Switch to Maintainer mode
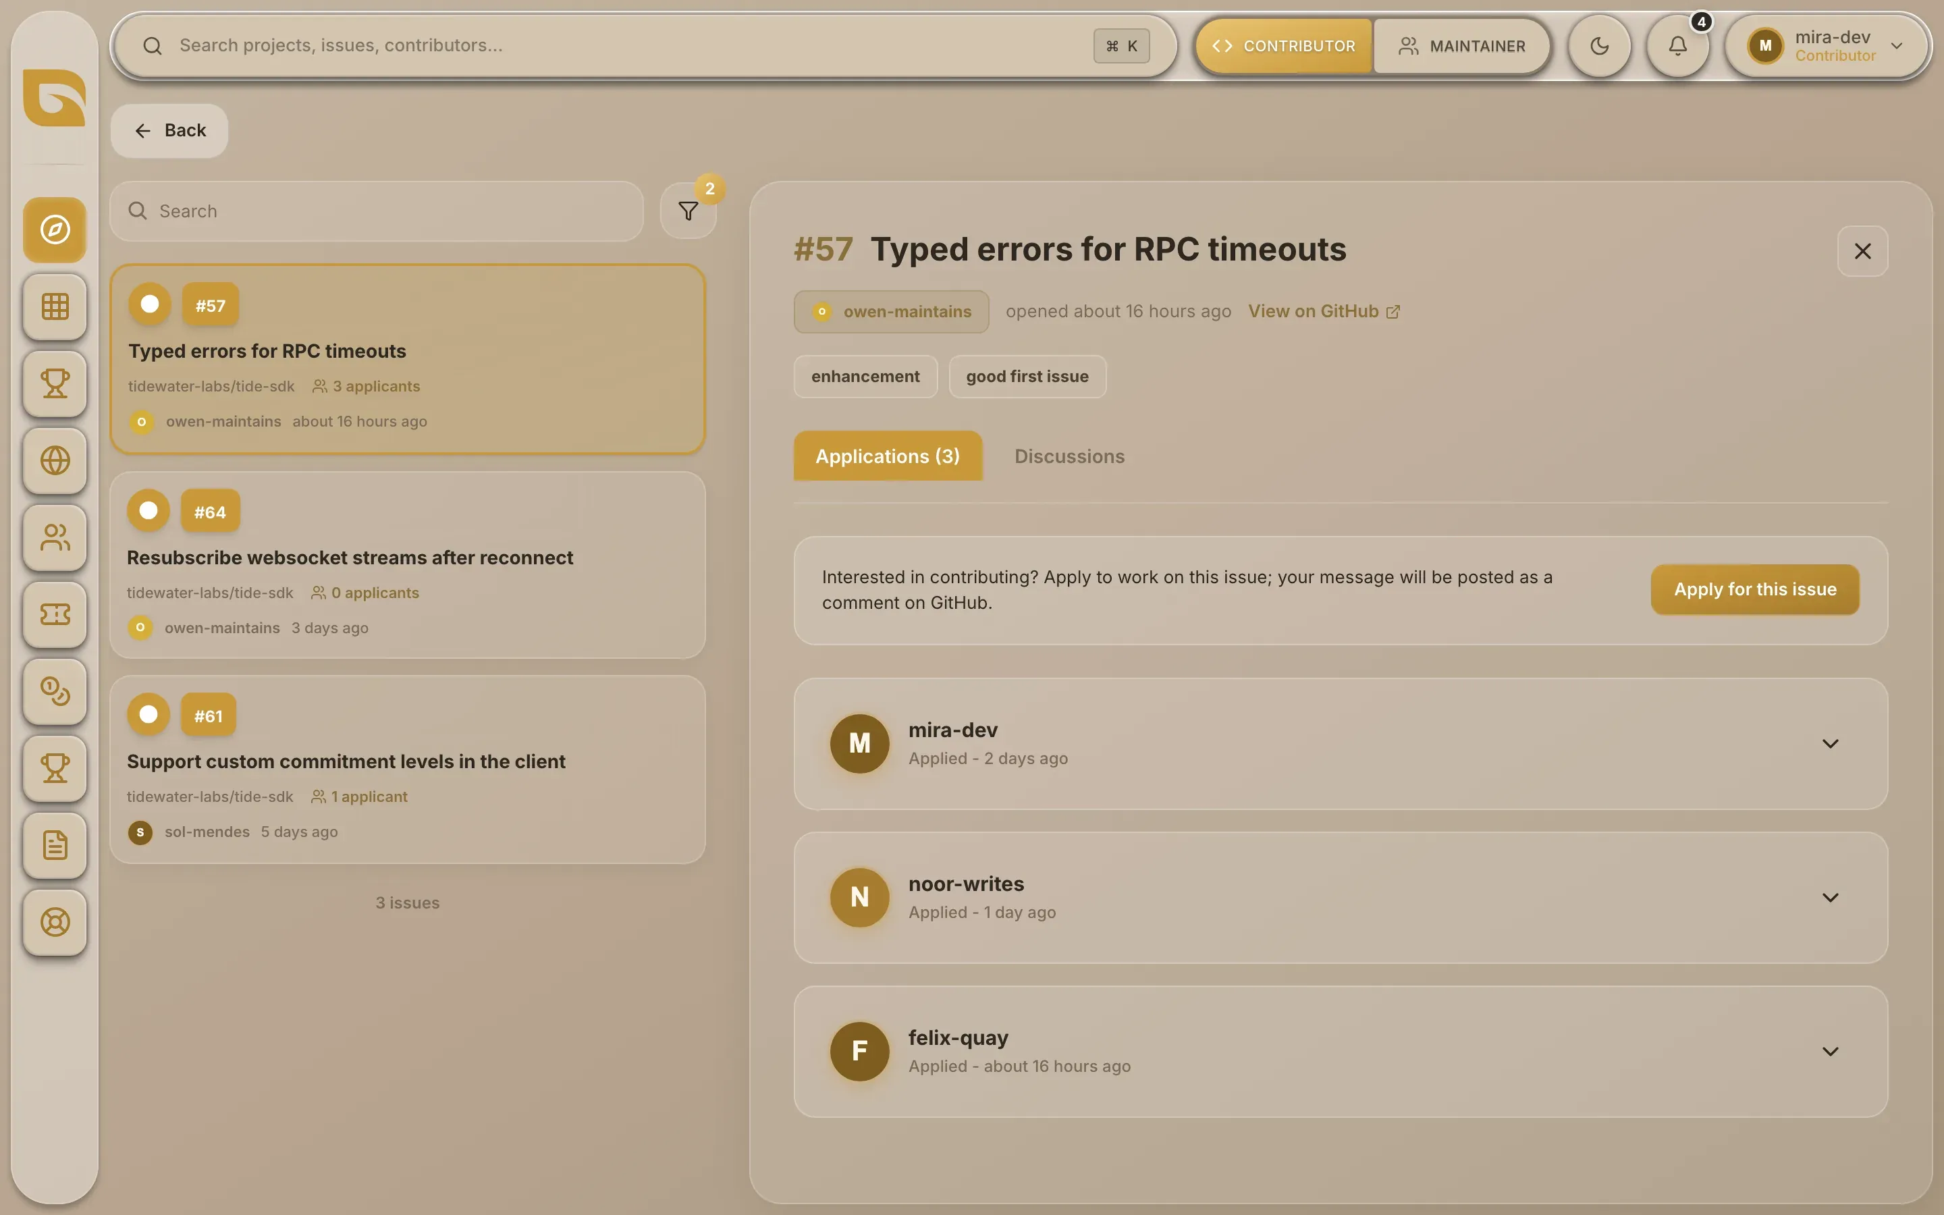Screen dimensions: 1944x1215 click(x=1461, y=46)
